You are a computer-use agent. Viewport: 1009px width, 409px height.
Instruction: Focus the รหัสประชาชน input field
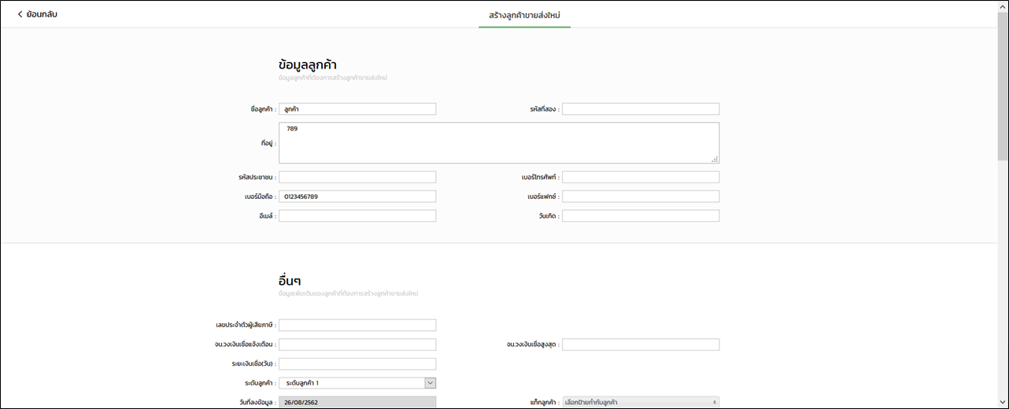357,178
